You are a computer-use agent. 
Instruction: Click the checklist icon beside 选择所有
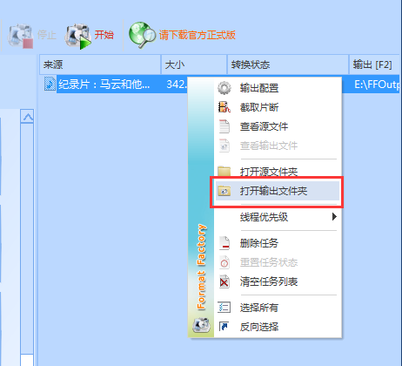click(x=224, y=308)
